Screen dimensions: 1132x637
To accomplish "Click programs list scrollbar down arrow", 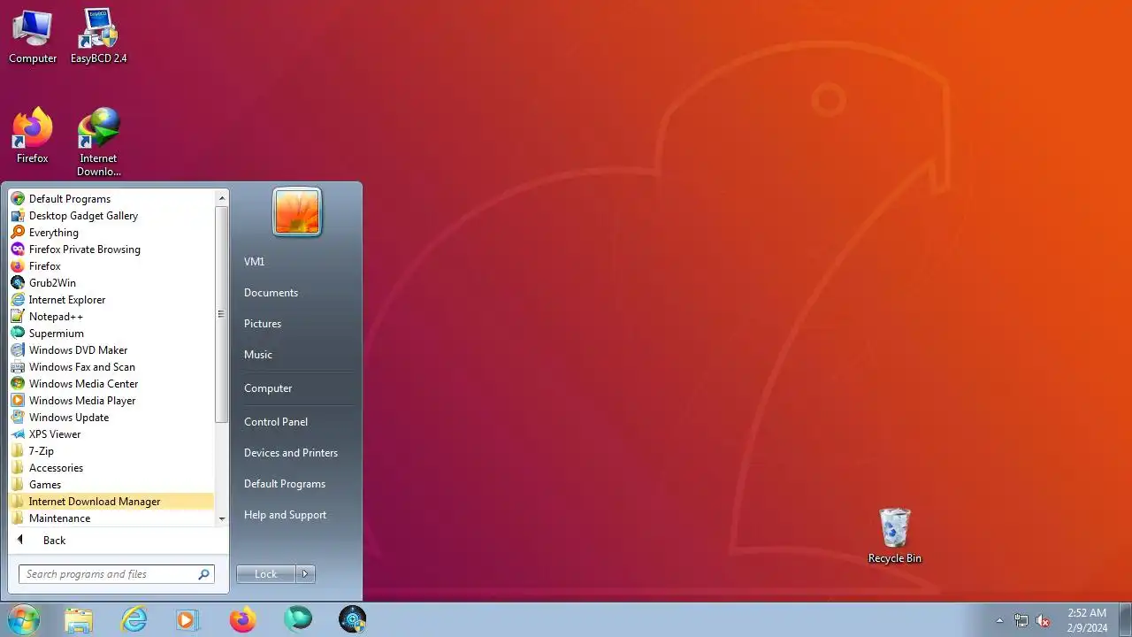I will pos(222,518).
